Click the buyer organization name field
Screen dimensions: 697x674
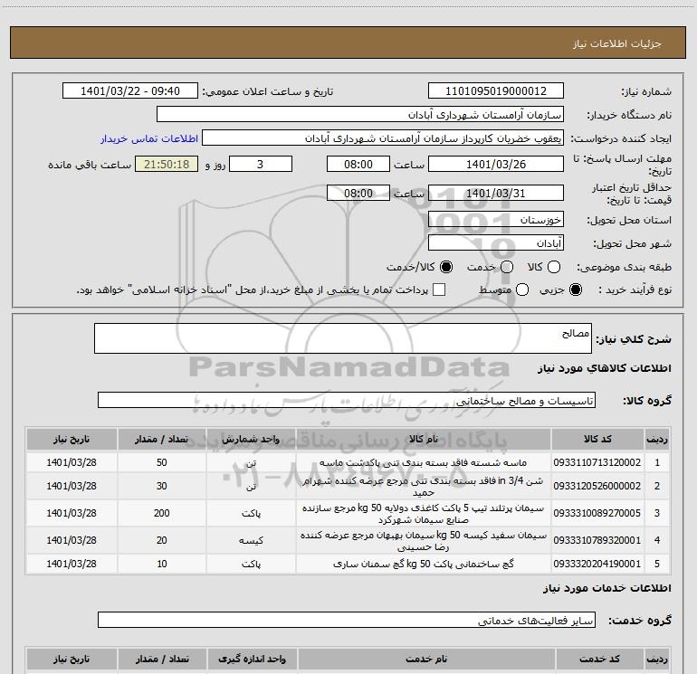pos(360,115)
